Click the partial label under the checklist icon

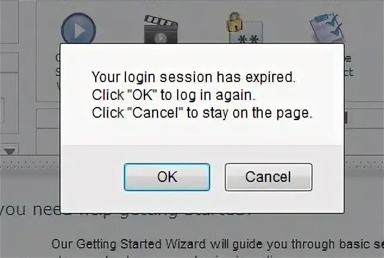click(x=348, y=65)
